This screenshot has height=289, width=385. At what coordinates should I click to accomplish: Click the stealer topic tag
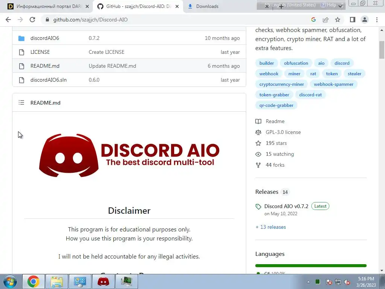tap(354, 74)
